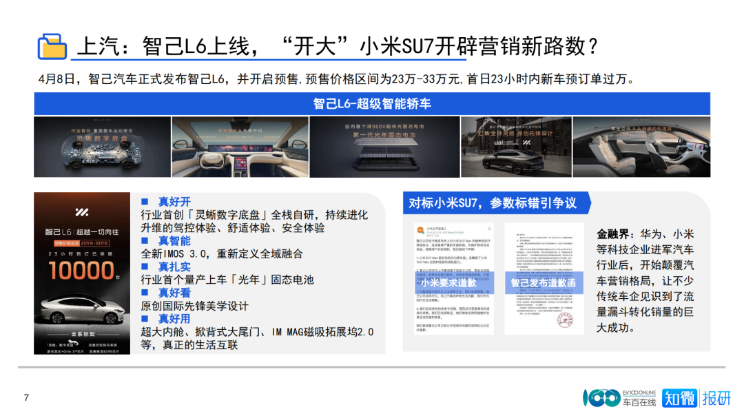Click the EV100ONLINE 车百在线 logo
The width and height of the screenshot is (744, 418).
[619, 398]
